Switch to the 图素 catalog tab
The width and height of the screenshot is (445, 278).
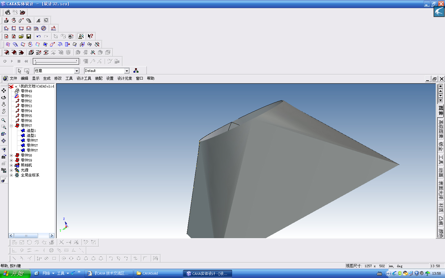pos(441,110)
